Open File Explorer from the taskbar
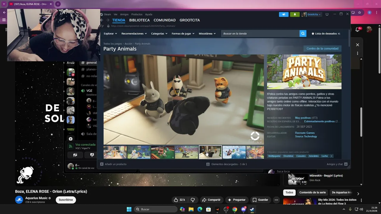 [191, 209]
